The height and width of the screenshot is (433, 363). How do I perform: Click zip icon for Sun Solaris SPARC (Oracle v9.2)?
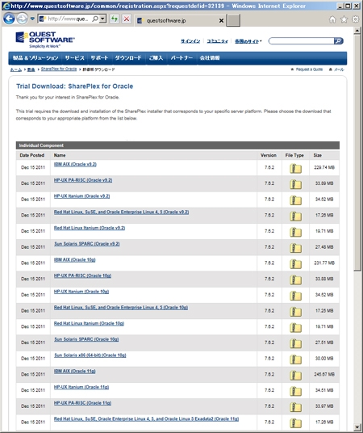[x=295, y=248]
